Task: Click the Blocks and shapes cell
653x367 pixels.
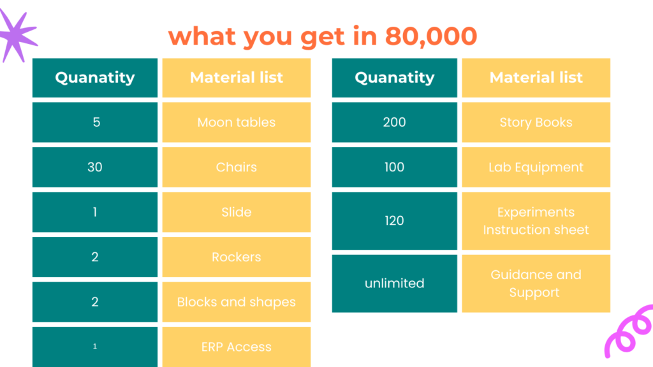Action: (237, 302)
